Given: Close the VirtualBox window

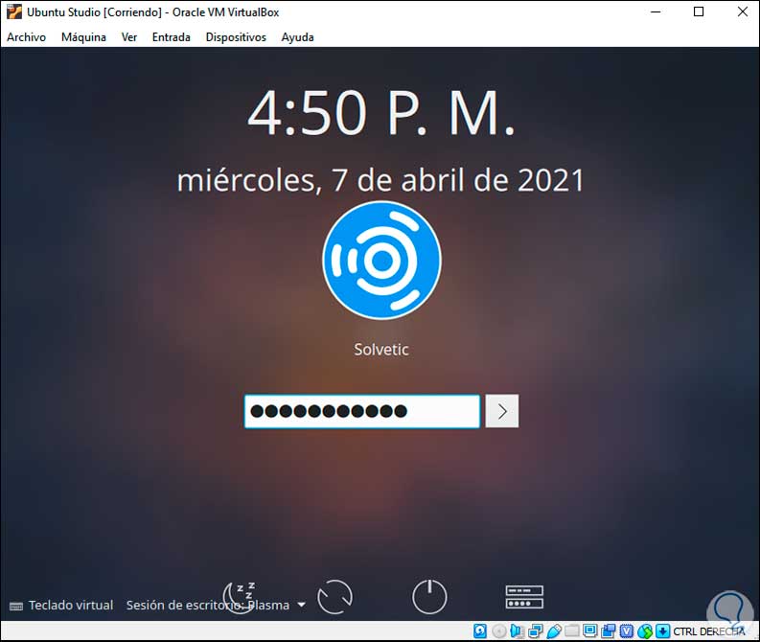Looking at the screenshot, I should tap(742, 11).
